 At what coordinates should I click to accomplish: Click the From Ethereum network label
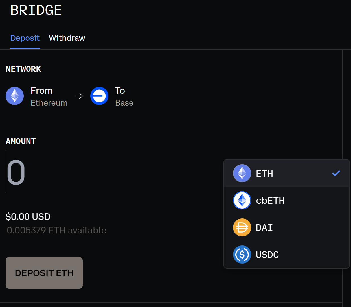pos(49,97)
